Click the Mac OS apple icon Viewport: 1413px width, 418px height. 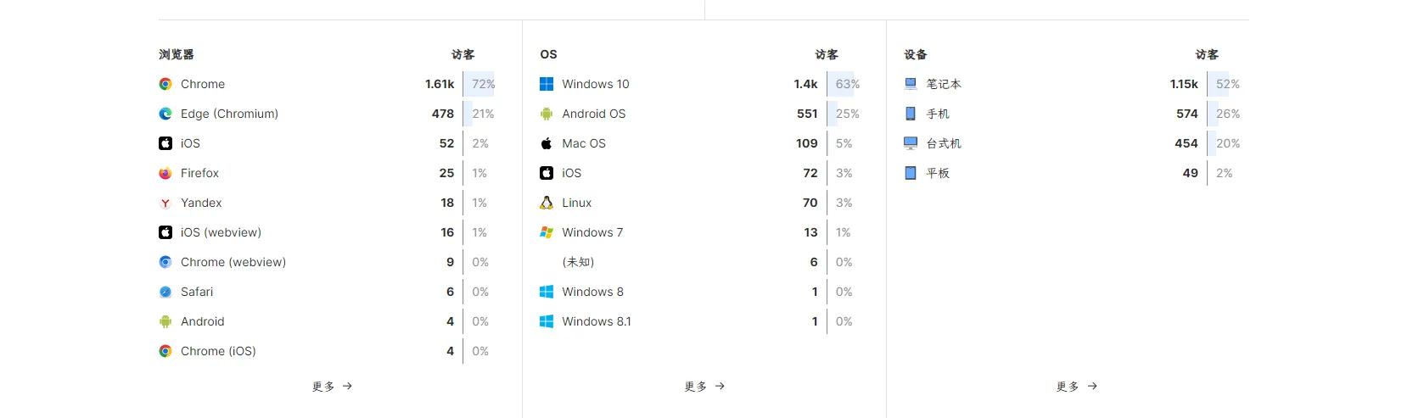(x=547, y=143)
